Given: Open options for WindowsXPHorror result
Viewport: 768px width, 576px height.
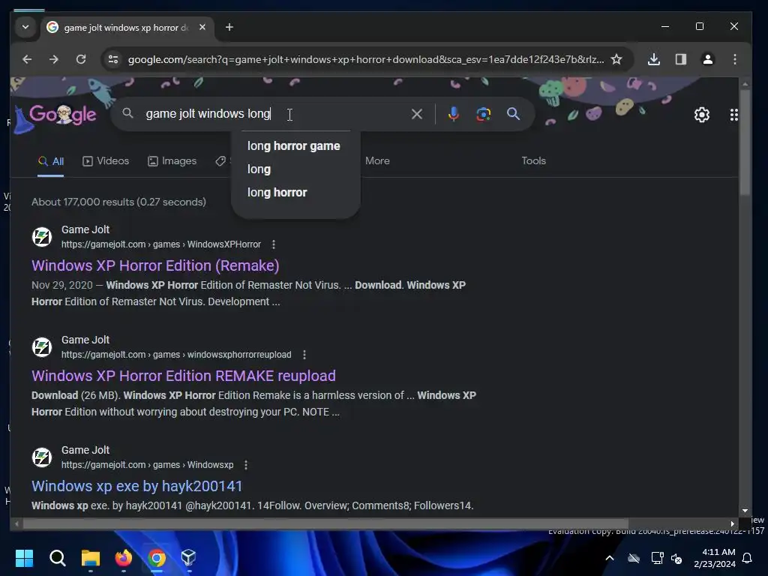Looking at the screenshot, I should click(x=273, y=244).
